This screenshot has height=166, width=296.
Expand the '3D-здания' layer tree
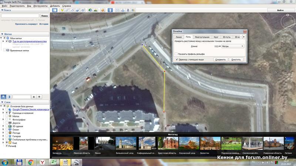click(x=3, y=126)
